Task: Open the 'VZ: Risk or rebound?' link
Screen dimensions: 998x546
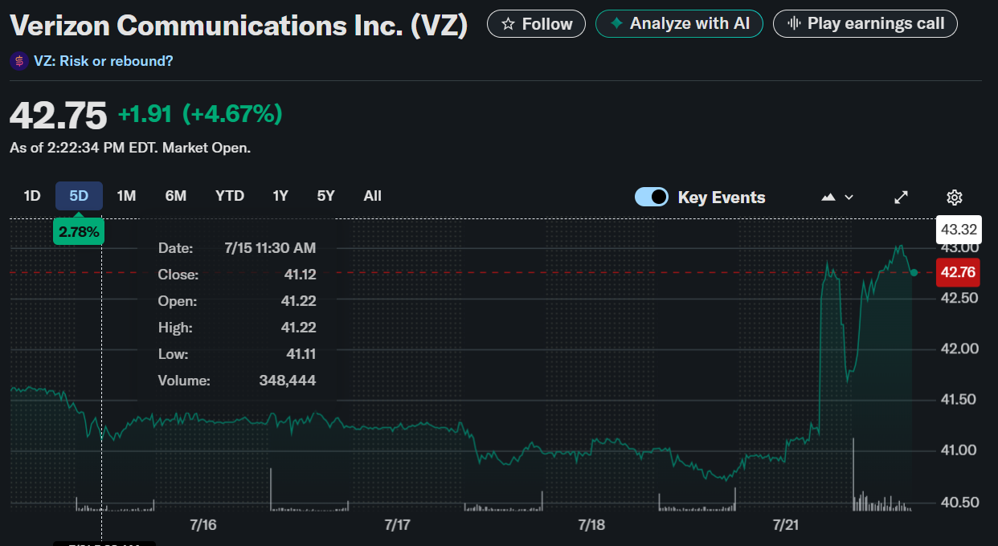Action: (x=103, y=61)
